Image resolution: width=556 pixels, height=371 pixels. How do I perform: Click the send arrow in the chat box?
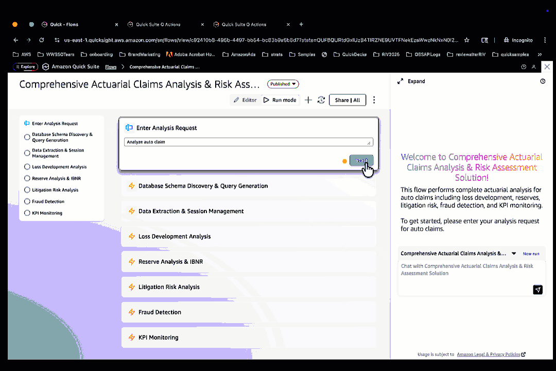(537, 290)
